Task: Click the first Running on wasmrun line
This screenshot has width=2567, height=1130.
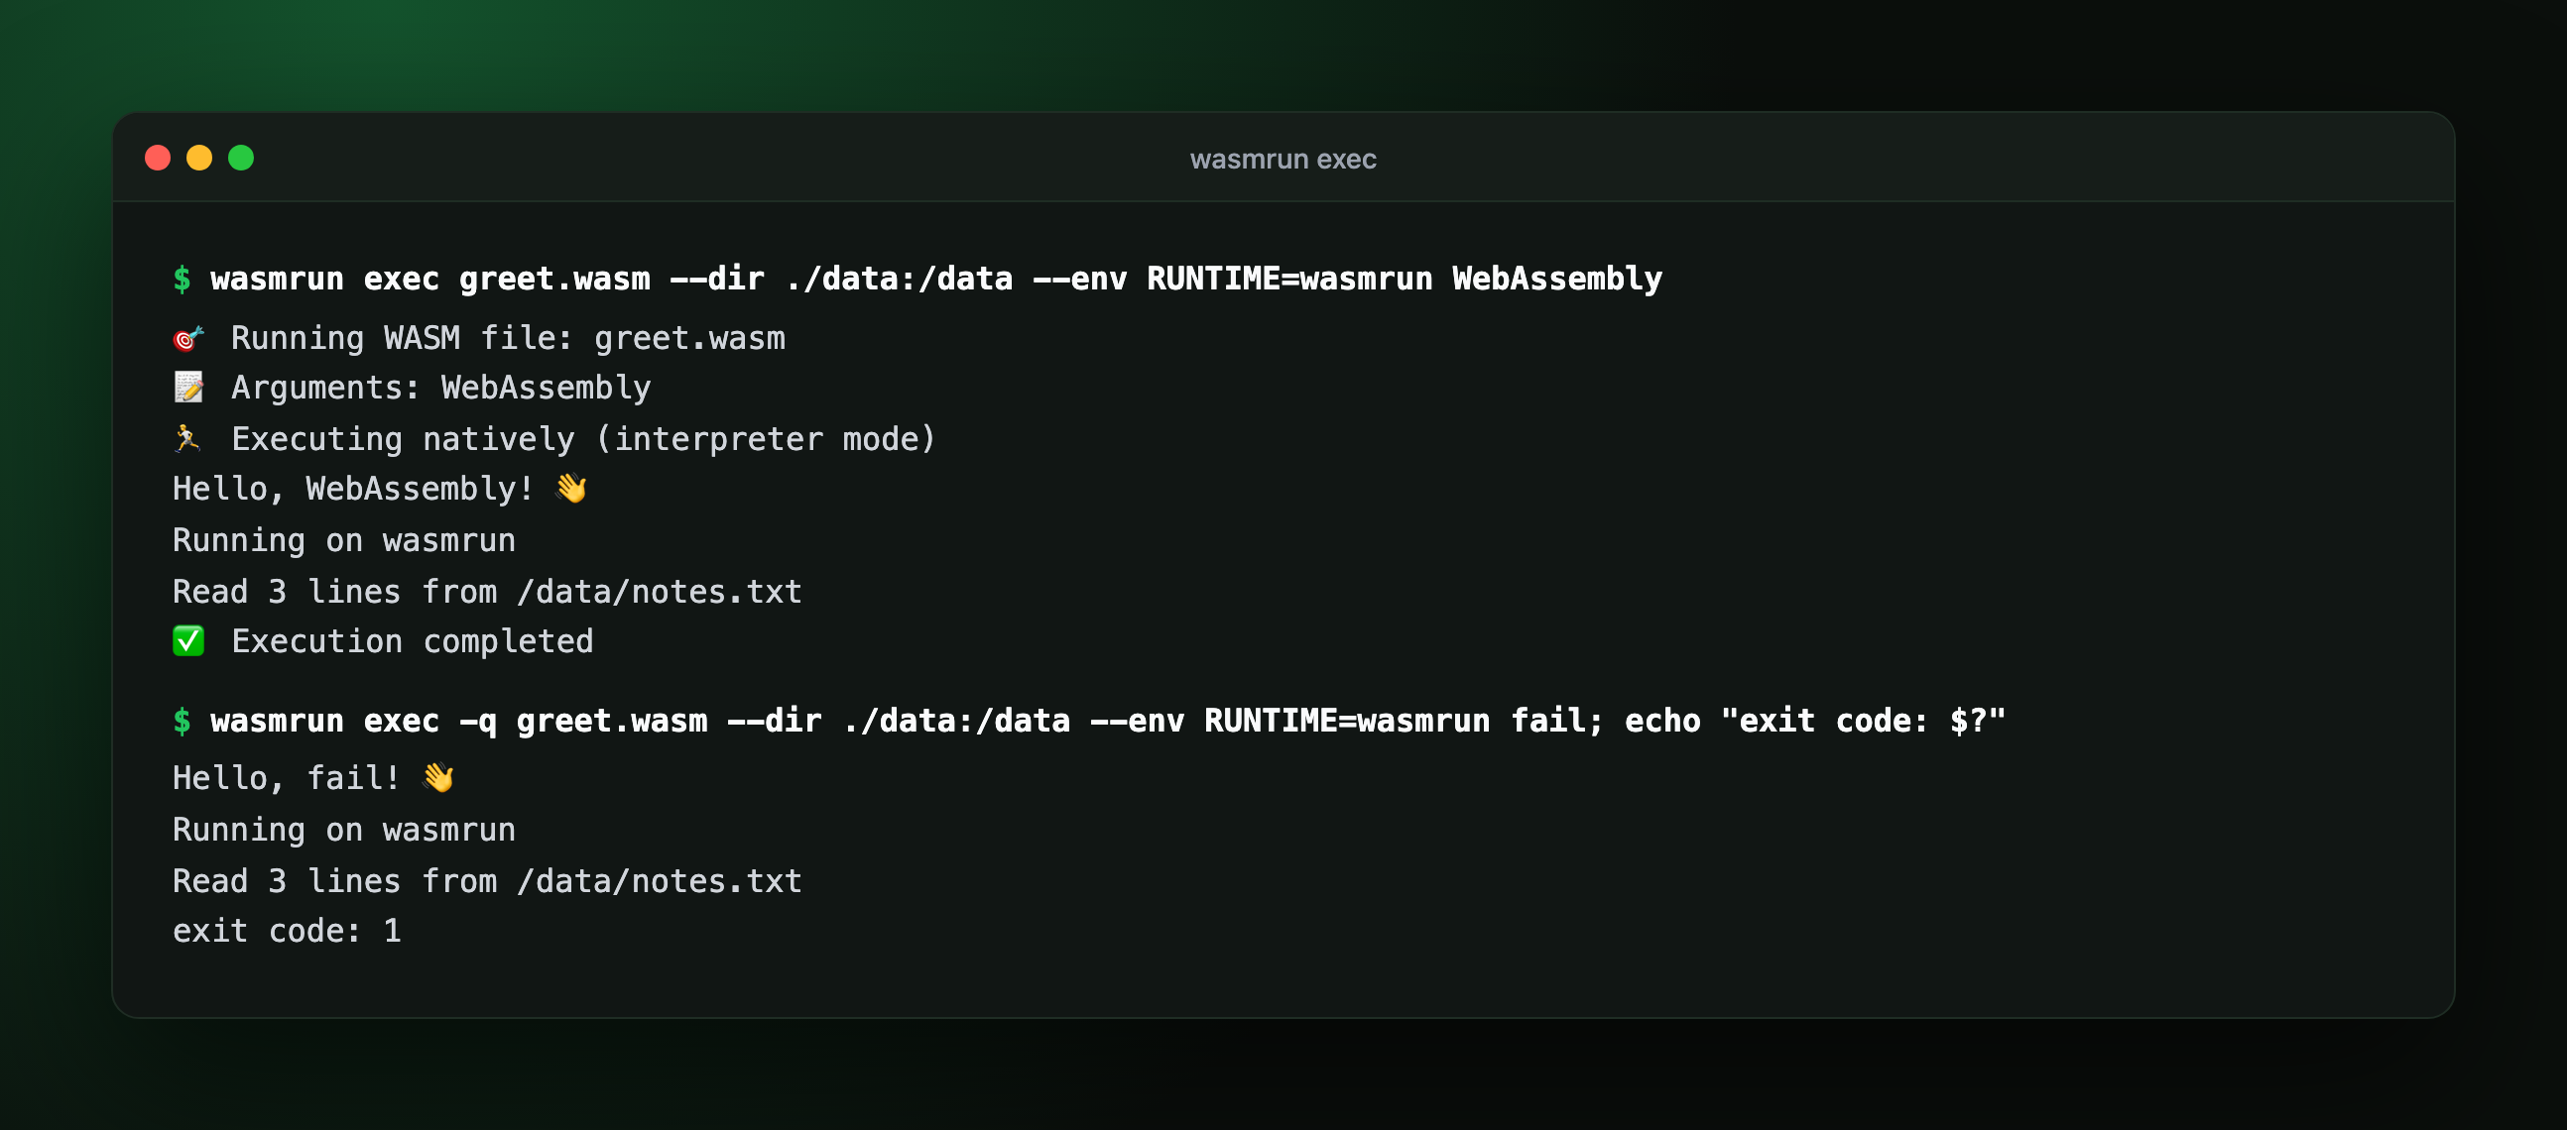Action: coord(344,539)
